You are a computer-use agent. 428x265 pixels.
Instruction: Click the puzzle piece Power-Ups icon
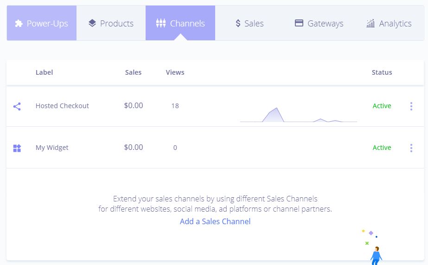19,24
